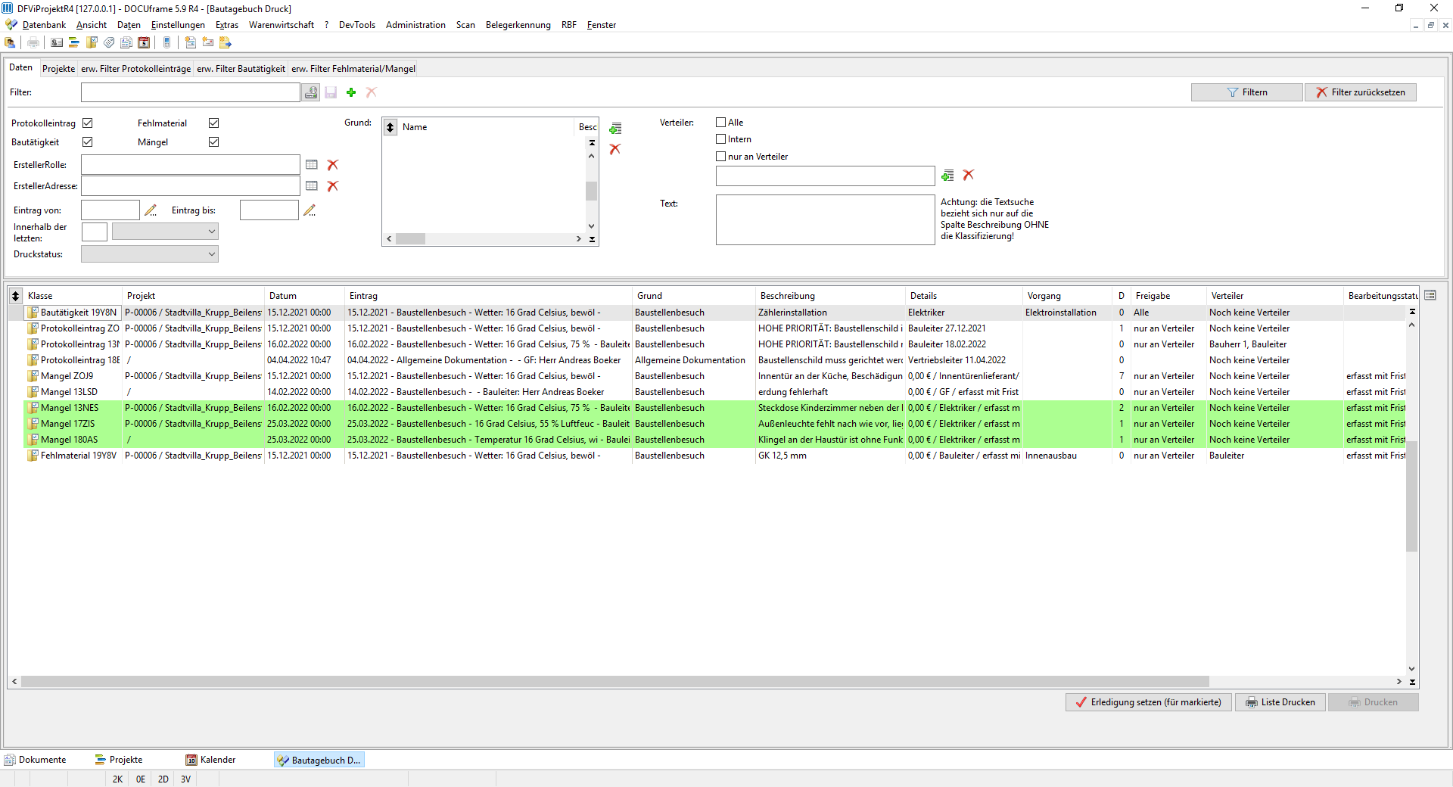Clear the ErstellerRolle field with red X
This screenshot has height=787, width=1453.
[x=332, y=164]
